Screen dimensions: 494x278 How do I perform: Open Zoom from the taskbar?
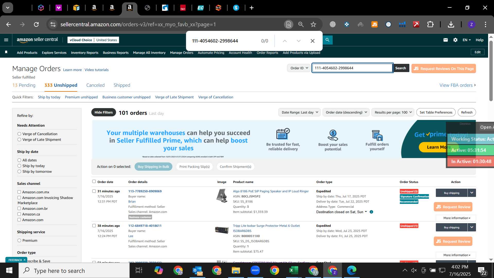pos(255,270)
